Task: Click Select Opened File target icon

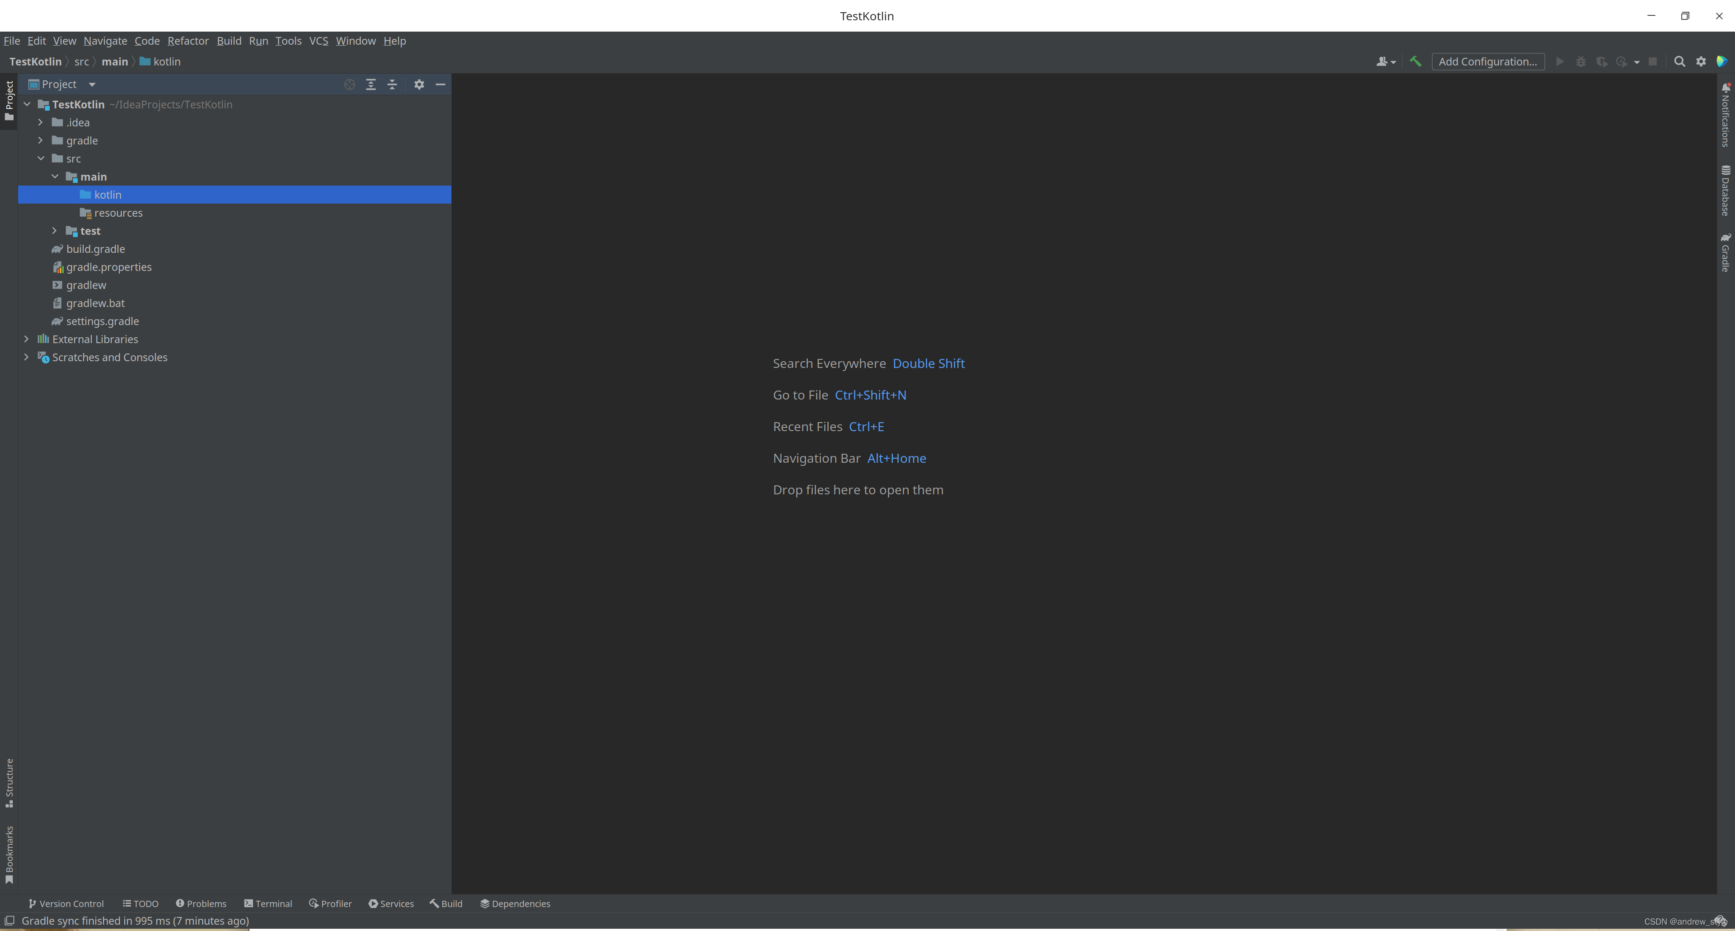Action: (349, 84)
